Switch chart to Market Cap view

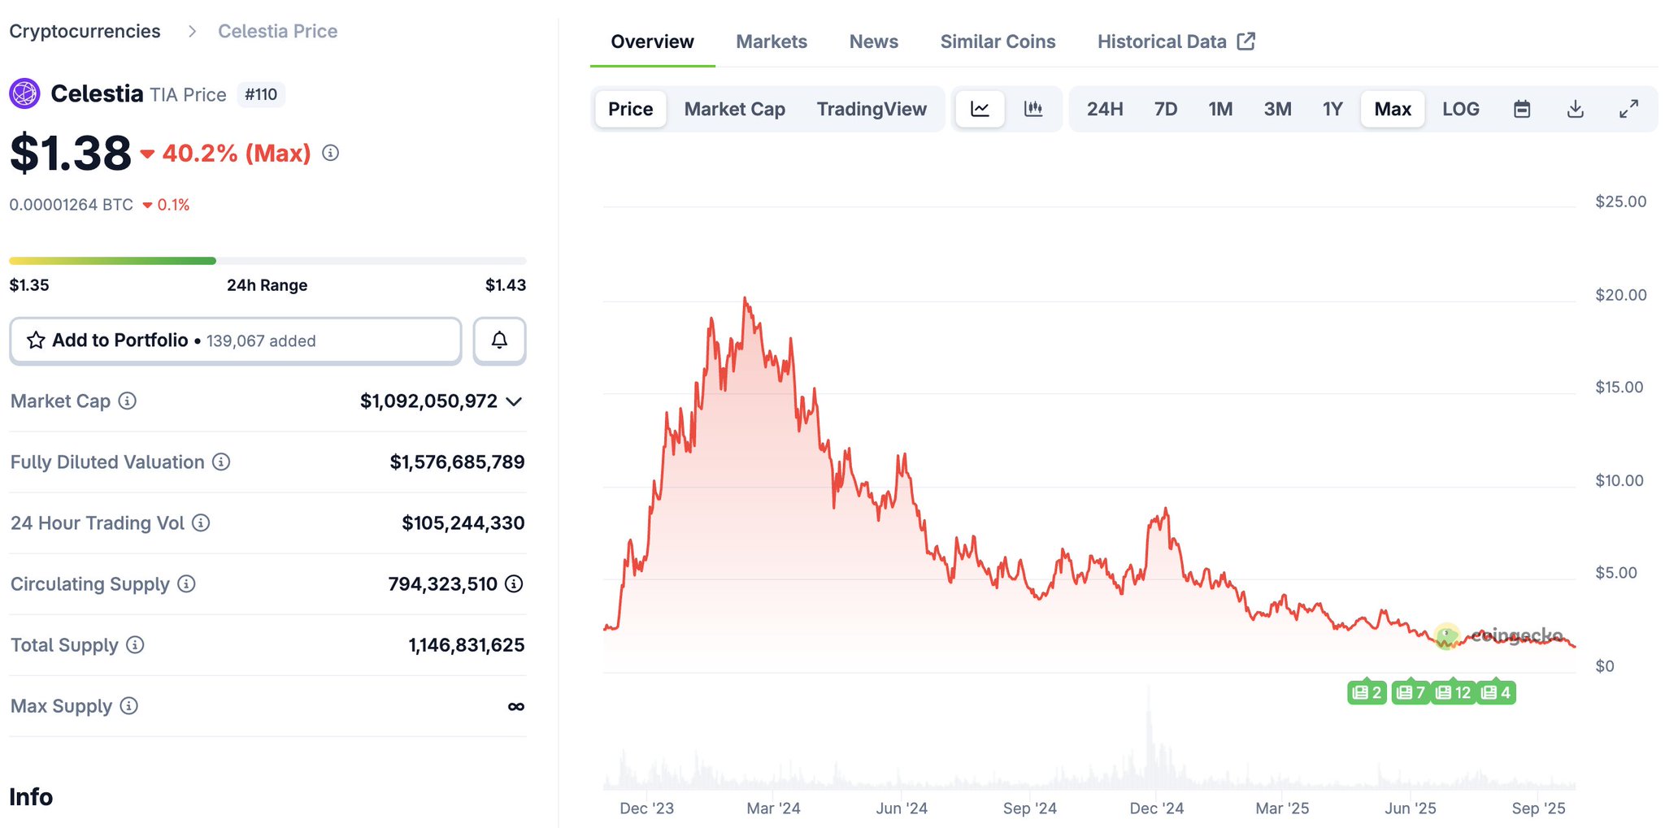tap(734, 109)
